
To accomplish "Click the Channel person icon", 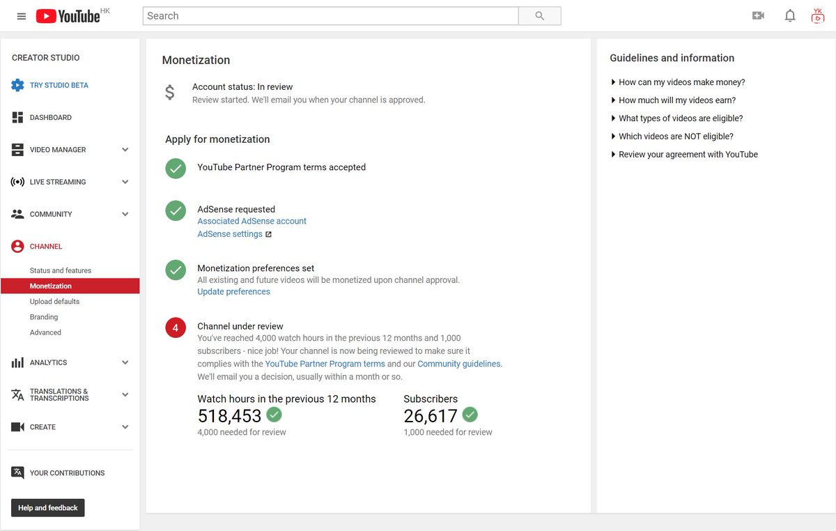I will coord(17,246).
